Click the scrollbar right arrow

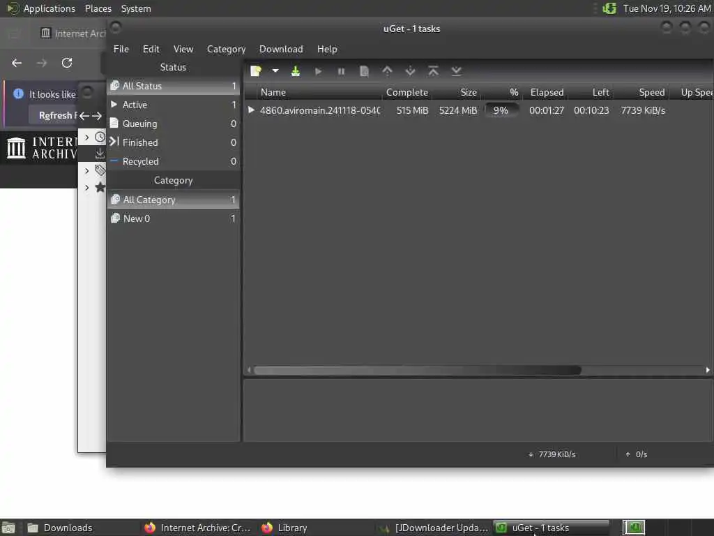click(x=708, y=370)
